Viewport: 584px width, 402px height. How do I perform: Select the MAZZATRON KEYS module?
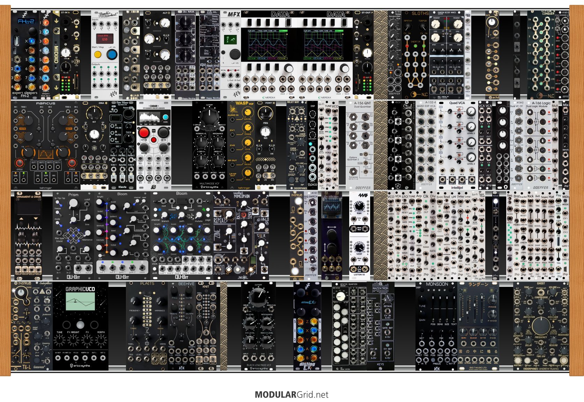[x=381, y=326]
